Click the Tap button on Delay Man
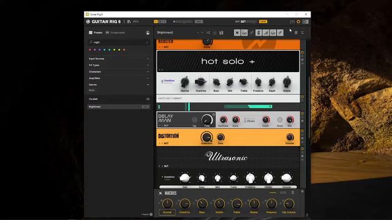The width and height of the screenshot is (392, 220). pyautogui.click(x=195, y=120)
